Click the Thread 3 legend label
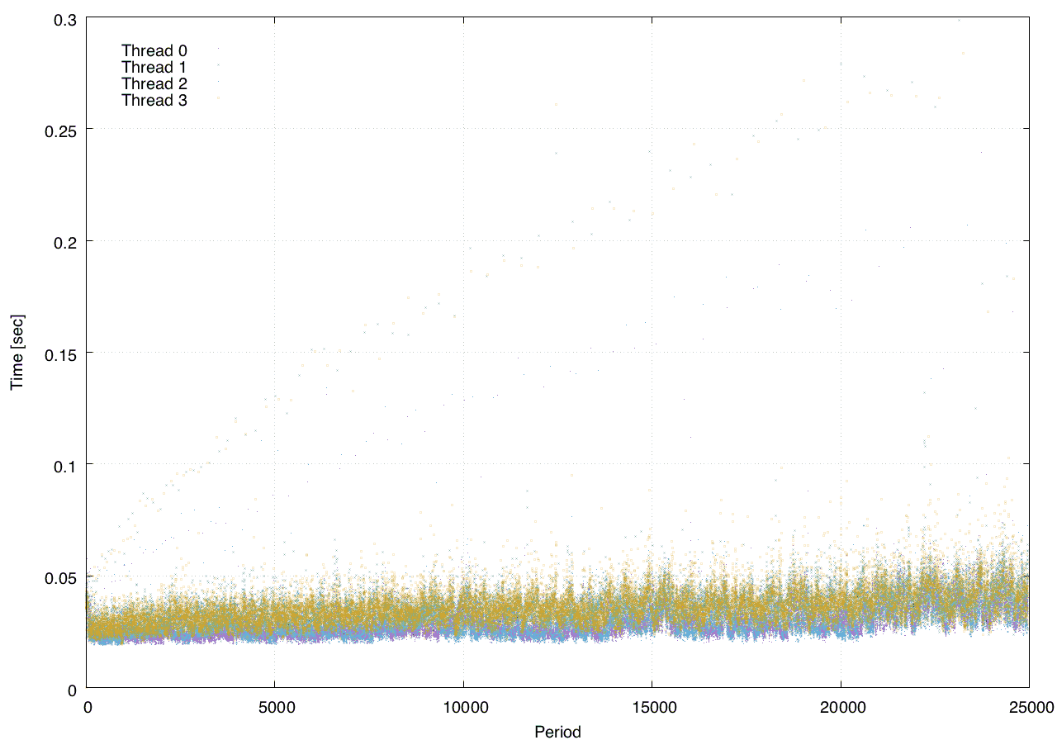 154,101
